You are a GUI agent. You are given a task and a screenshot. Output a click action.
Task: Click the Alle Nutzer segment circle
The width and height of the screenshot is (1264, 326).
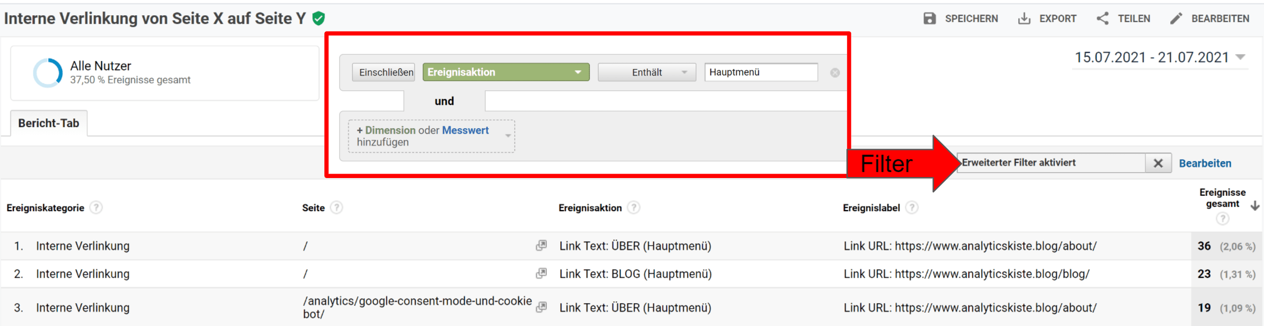pos(48,73)
